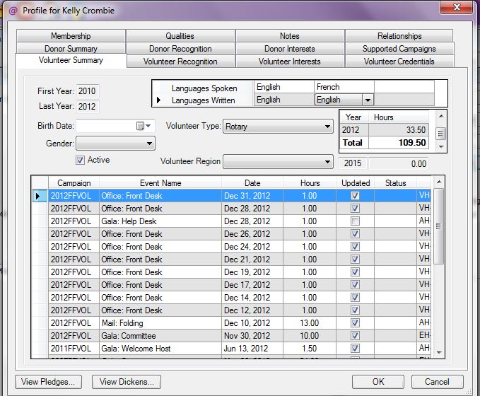480x396 pixels.
Task: Switch to the Donor Summary tab
Action: (x=71, y=48)
